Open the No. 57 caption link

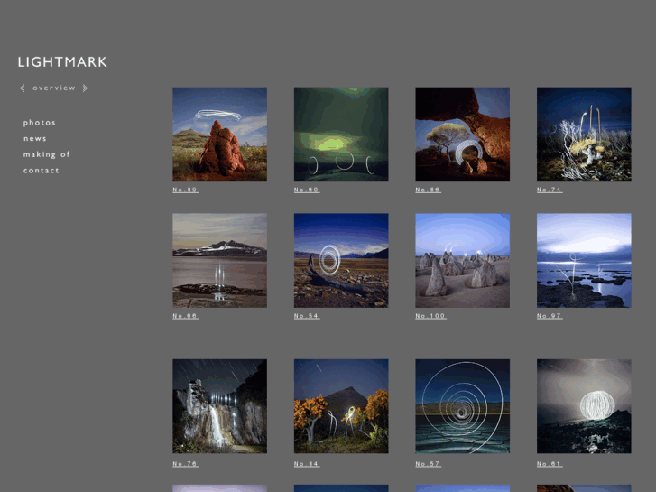point(428,464)
